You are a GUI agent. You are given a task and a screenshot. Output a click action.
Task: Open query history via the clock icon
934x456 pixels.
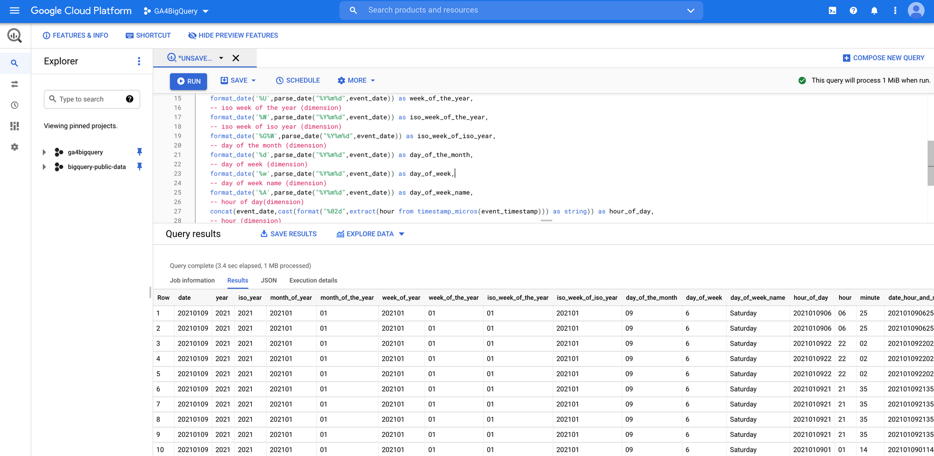14,105
